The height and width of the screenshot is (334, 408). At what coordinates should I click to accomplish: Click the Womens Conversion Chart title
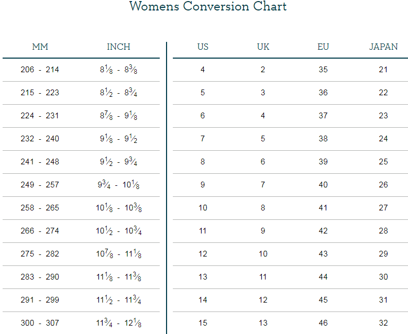(x=207, y=7)
